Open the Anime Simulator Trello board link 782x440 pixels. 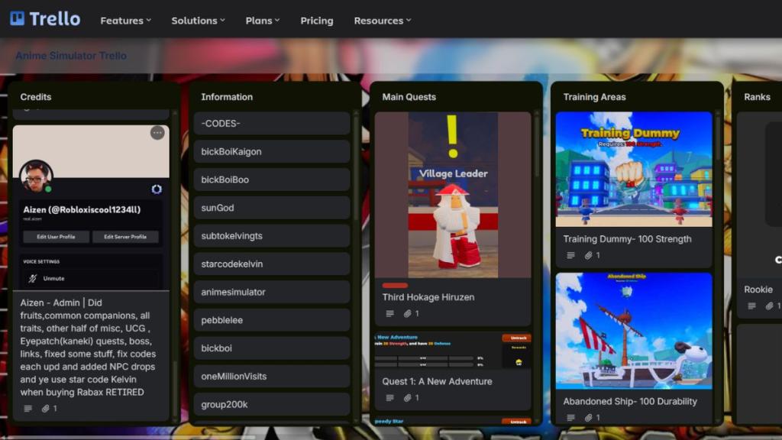pos(70,56)
